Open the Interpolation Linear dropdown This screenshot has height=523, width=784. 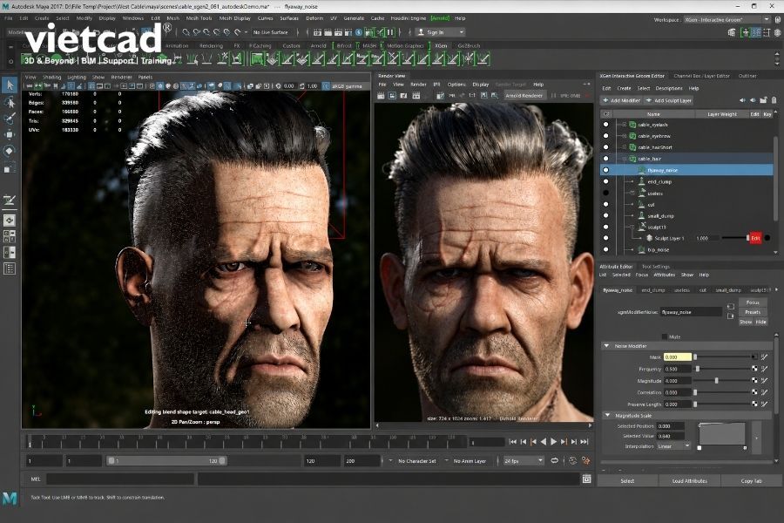click(x=673, y=446)
